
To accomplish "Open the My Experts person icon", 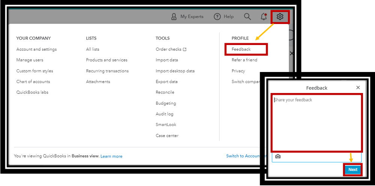I will pos(174,17).
